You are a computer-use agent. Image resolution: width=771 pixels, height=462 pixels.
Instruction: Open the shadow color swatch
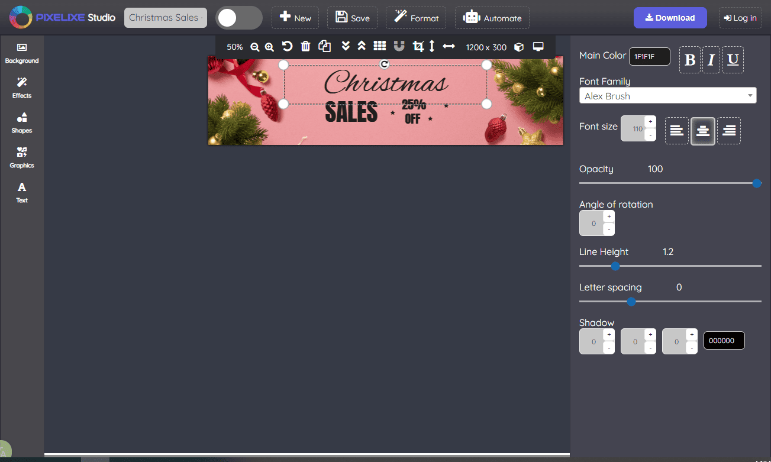tap(724, 340)
